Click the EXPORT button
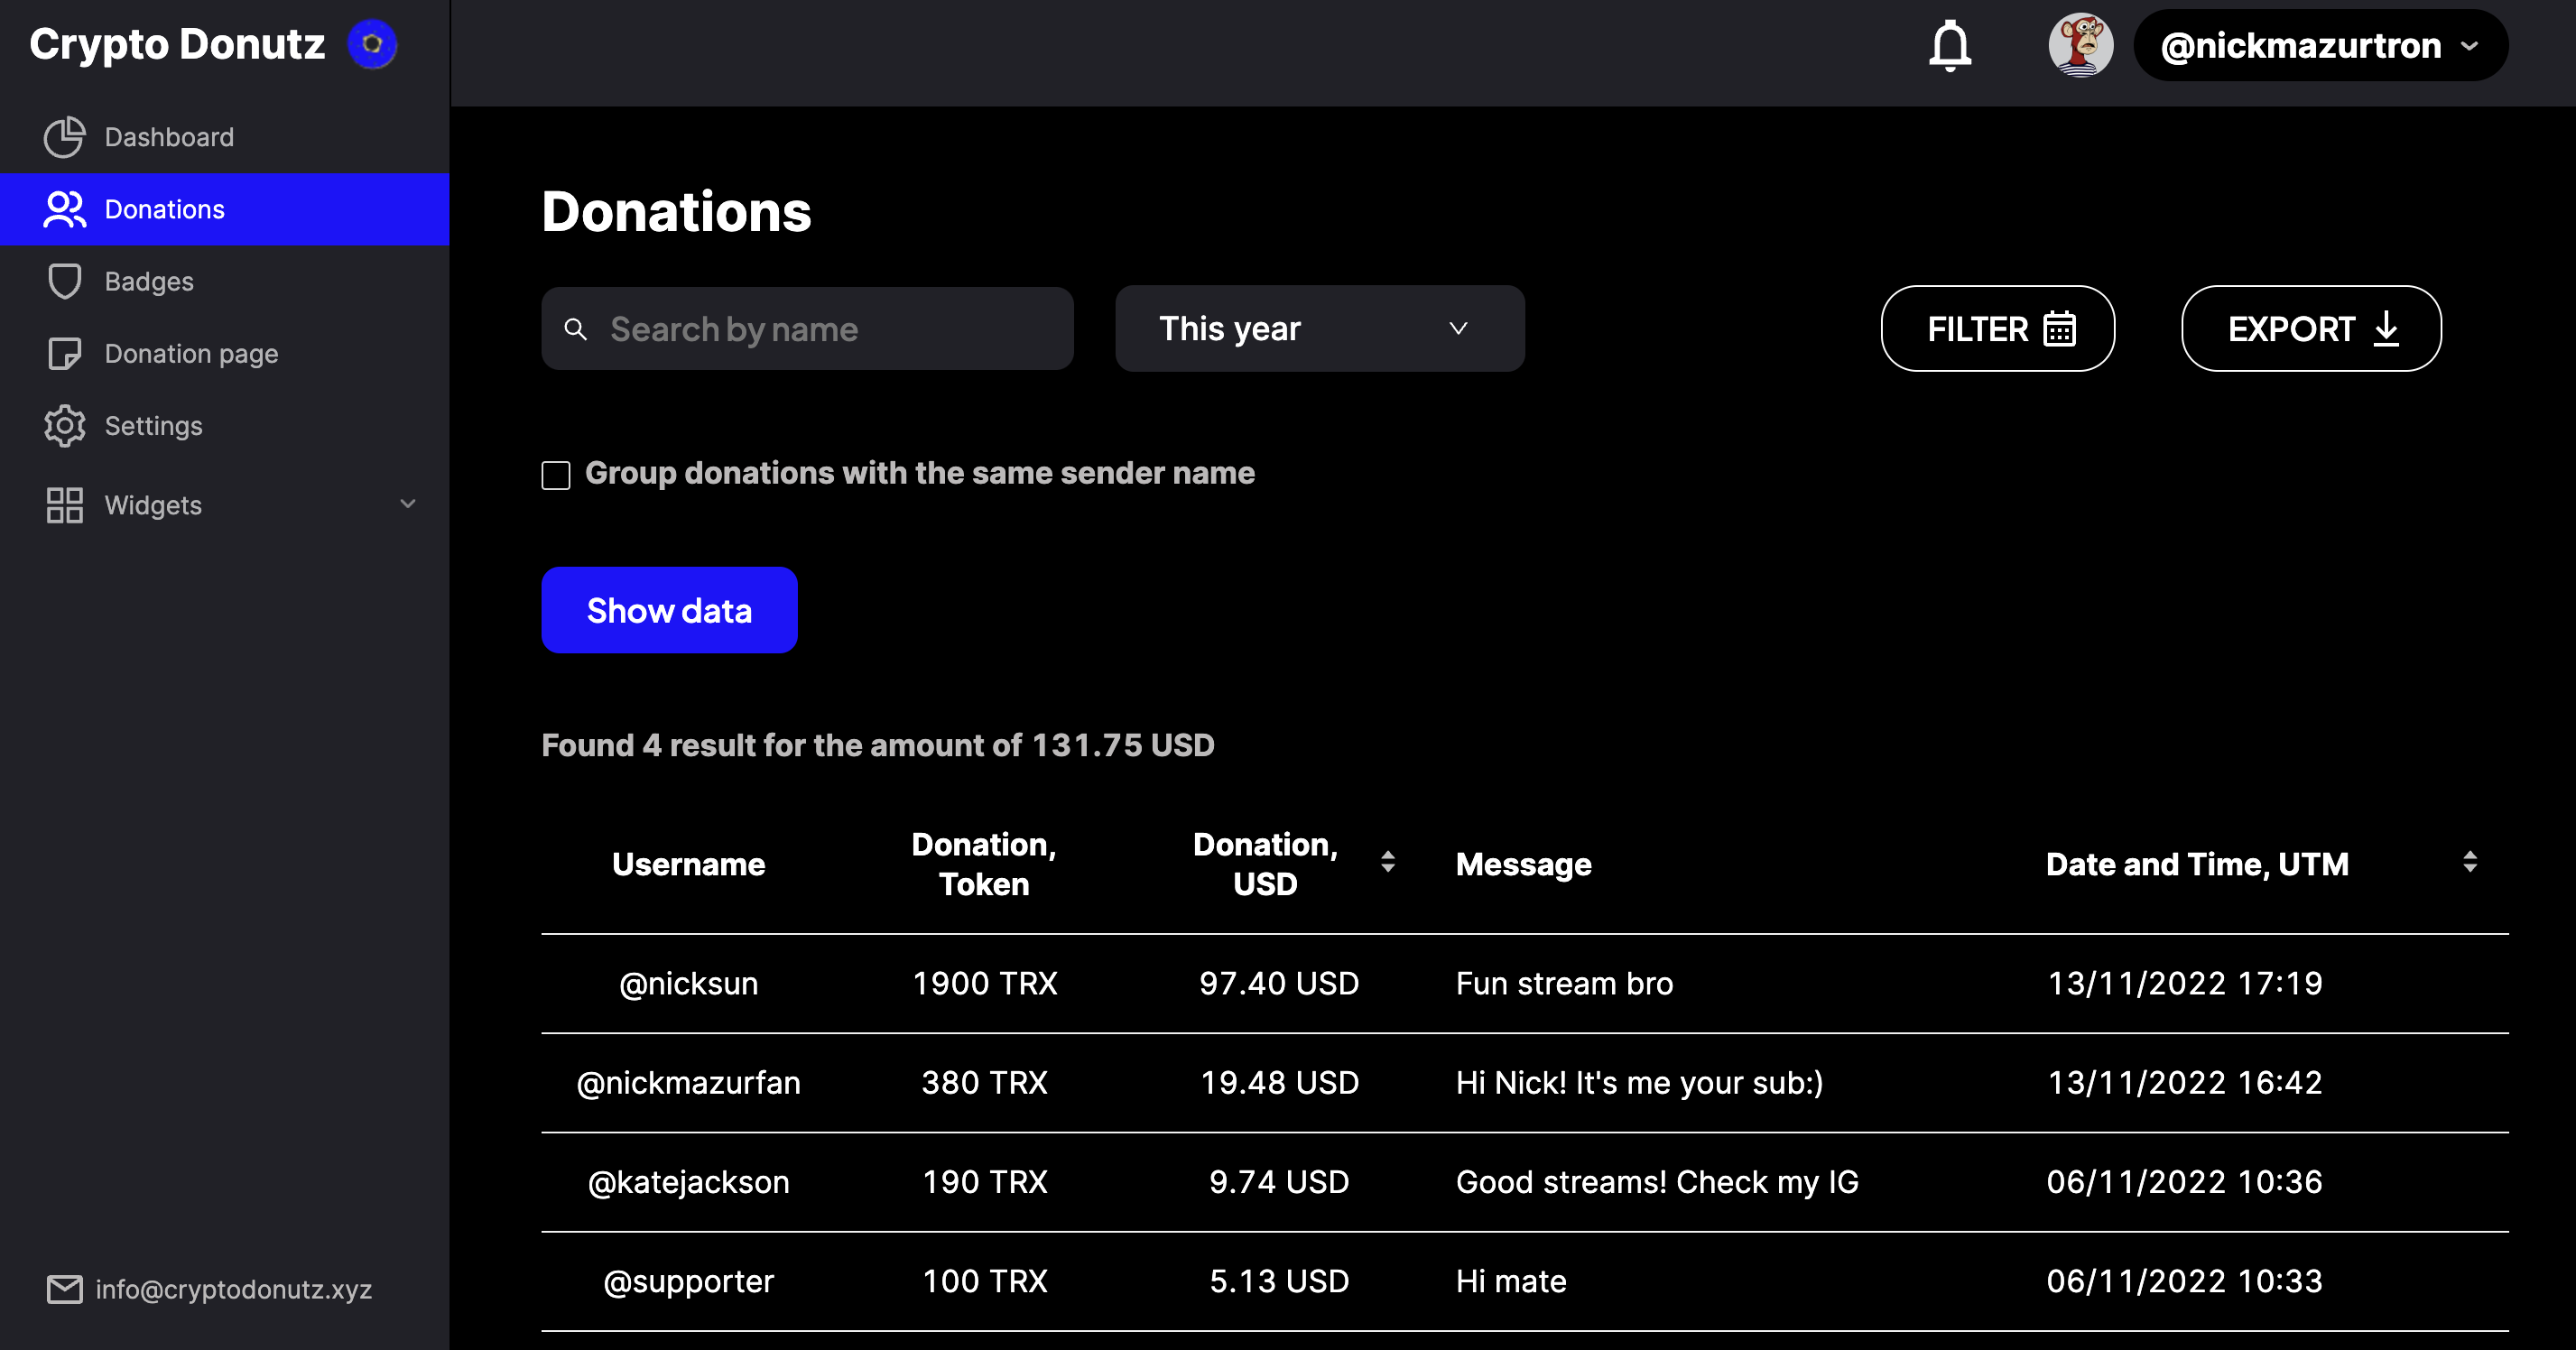This screenshot has height=1350, width=2576. (2310, 329)
